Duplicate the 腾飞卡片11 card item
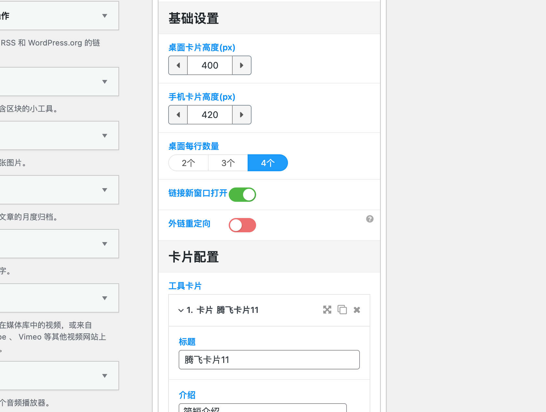This screenshot has height=412, width=546. point(342,310)
